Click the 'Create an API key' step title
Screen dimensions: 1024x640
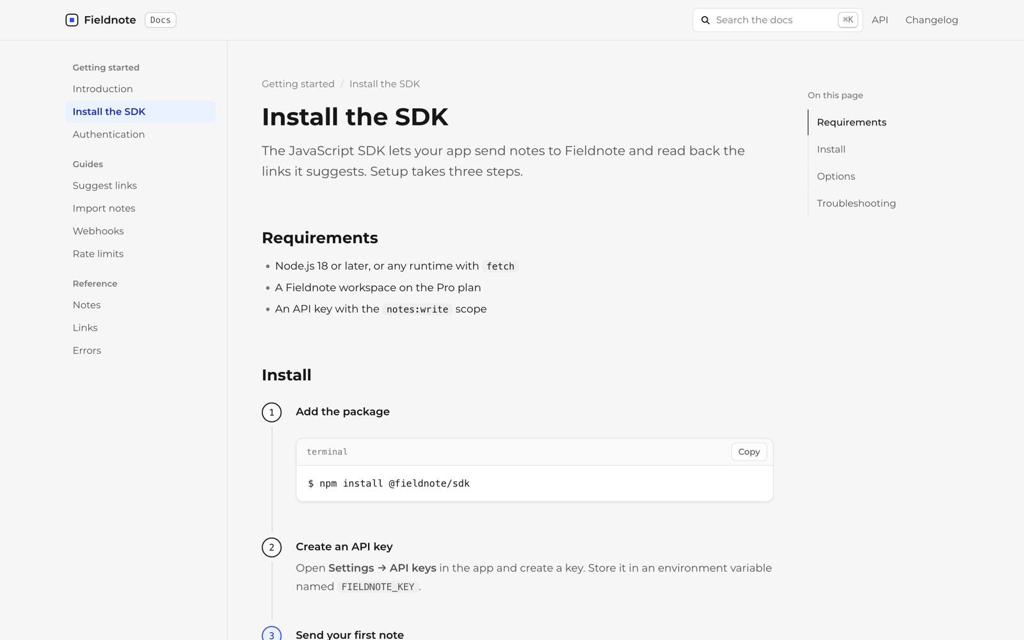[x=344, y=547]
